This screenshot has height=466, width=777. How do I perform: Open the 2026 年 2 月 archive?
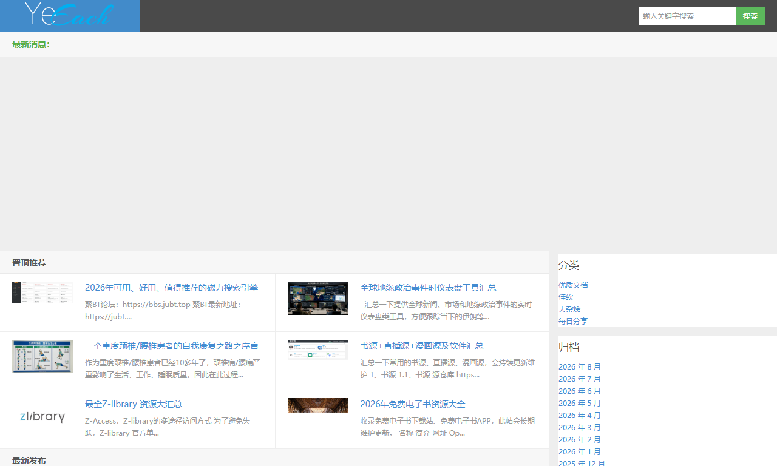click(580, 439)
